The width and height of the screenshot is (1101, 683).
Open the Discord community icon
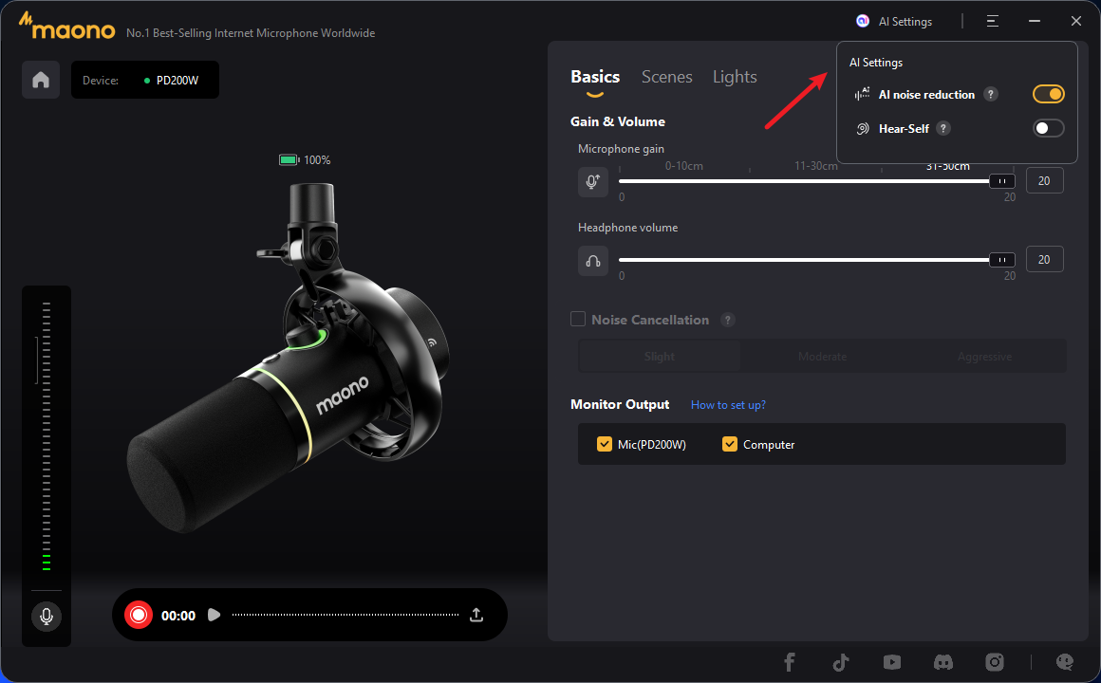tap(942, 662)
